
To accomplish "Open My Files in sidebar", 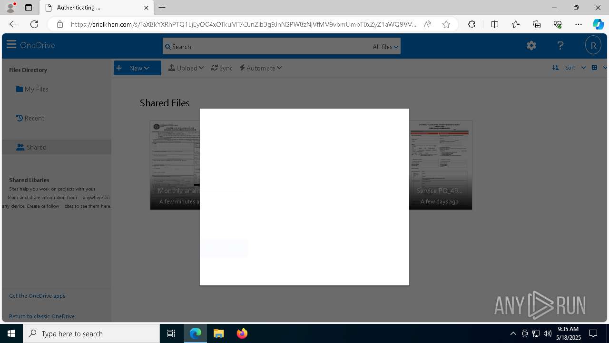I will point(32,89).
